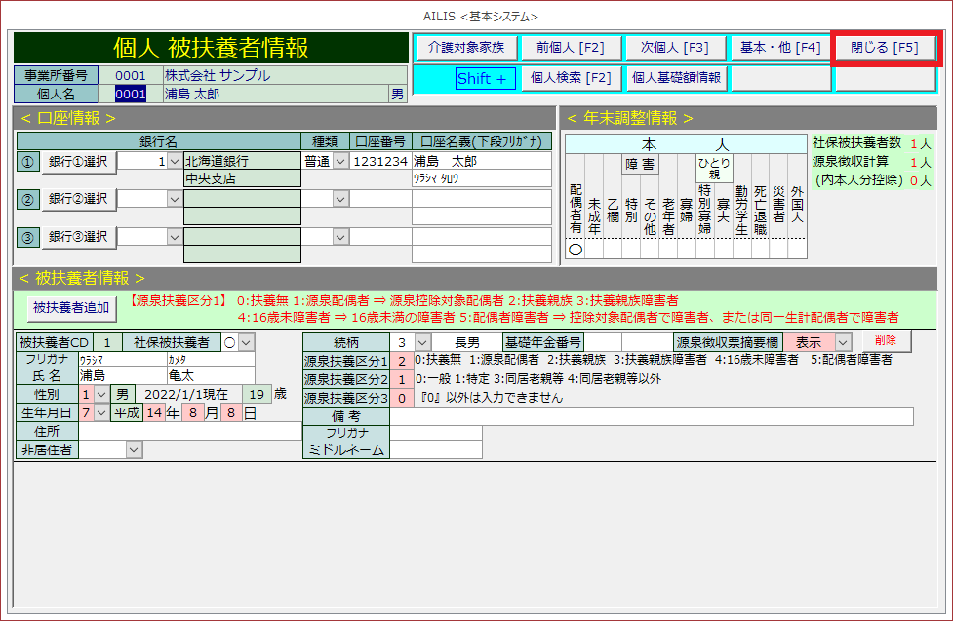The height and width of the screenshot is (621, 953).
Task: Toggle the 未成年 cell in 本人 table
Action: click(594, 249)
